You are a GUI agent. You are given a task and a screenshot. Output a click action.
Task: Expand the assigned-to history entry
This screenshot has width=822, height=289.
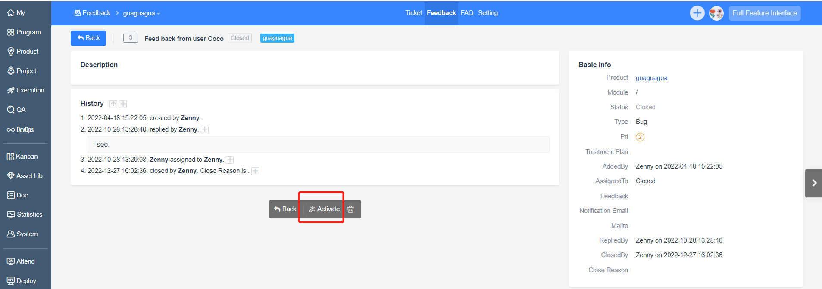tap(230, 160)
